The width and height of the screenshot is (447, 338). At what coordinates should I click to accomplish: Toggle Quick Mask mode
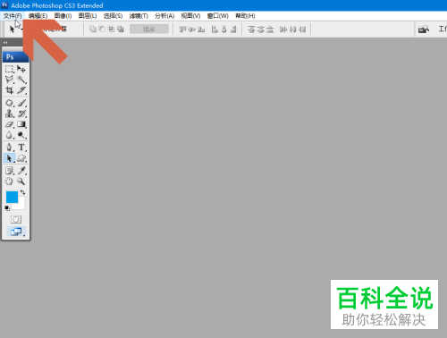coord(16,220)
